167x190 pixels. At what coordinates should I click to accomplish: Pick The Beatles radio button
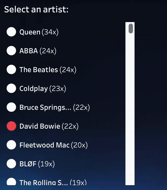(x=11, y=69)
